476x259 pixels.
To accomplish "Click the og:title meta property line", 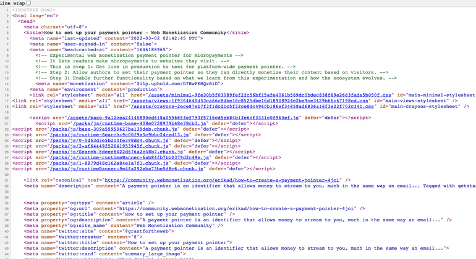I will [x=129, y=215].
